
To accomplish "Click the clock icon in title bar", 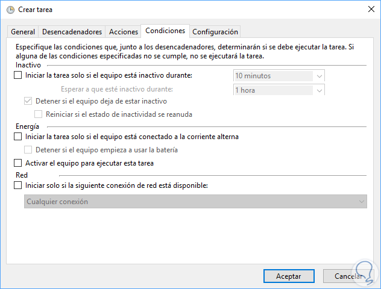I will [10, 10].
